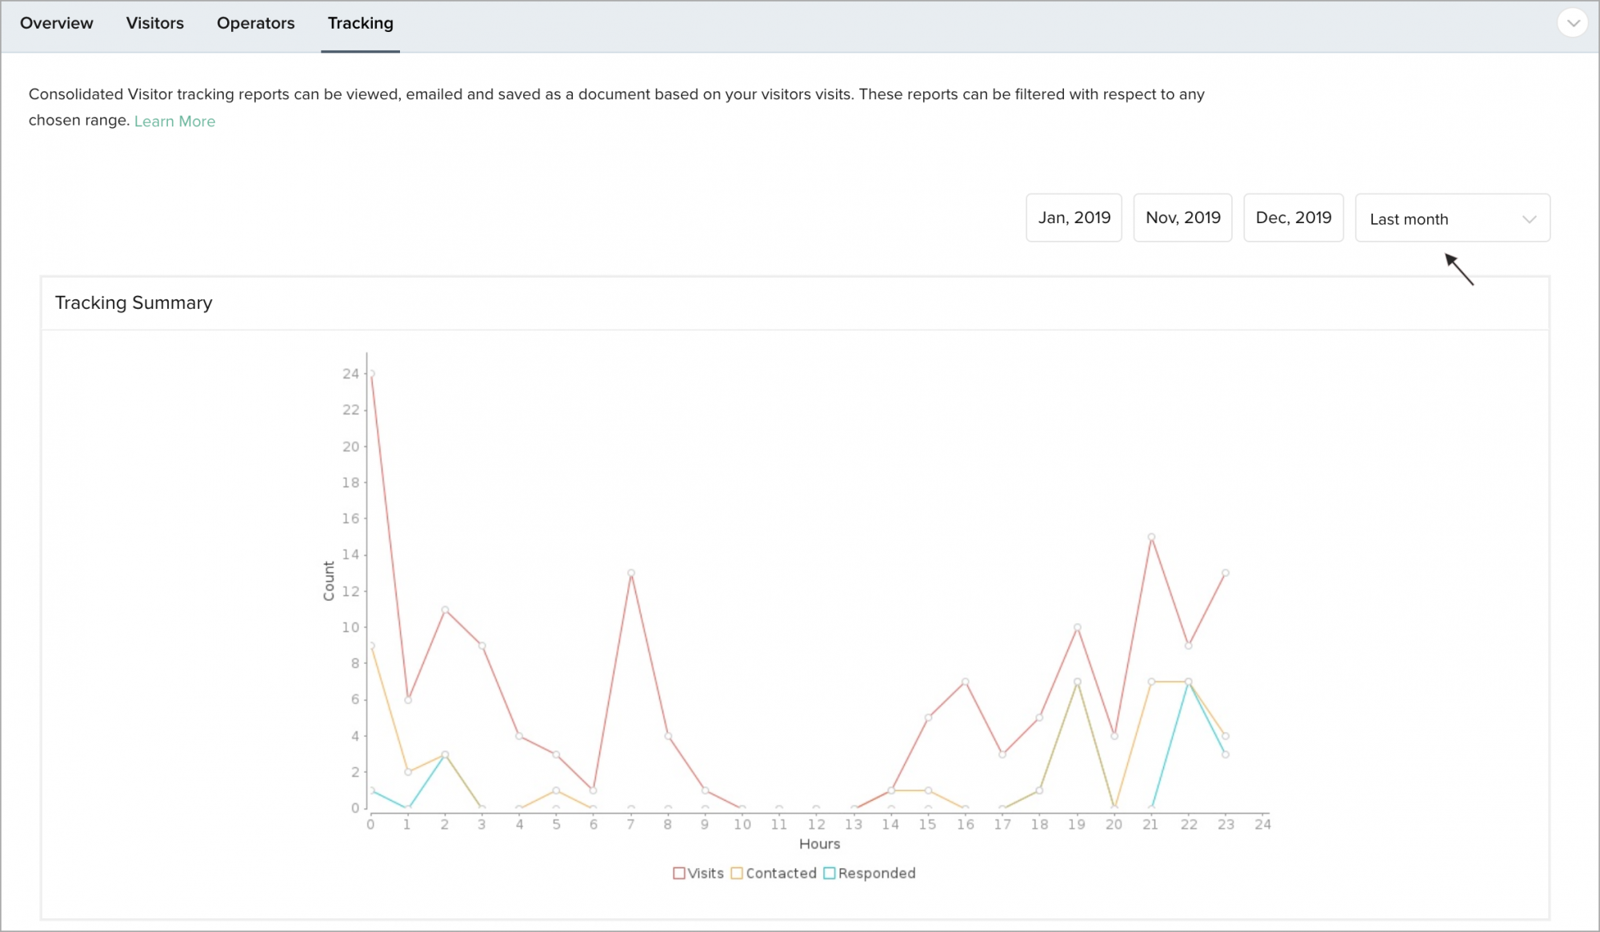Click the Visits data point at hour 0
The width and height of the screenshot is (1600, 932).
[370, 374]
